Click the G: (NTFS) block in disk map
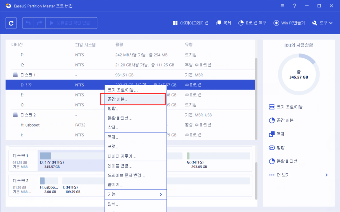This screenshot has width=340, height=212. click(x=218, y=160)
